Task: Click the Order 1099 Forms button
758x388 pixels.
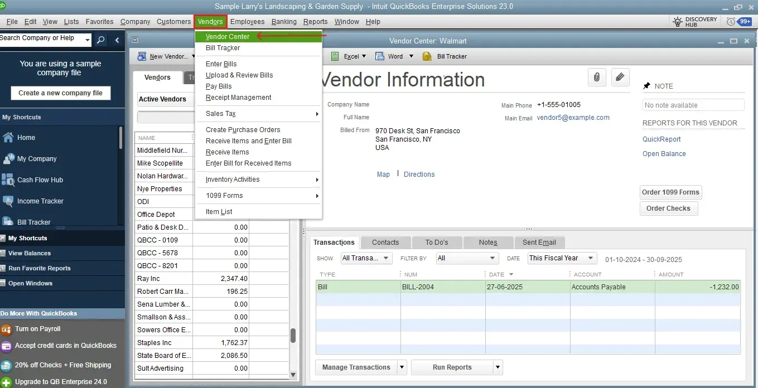Action: click(670, 192)
